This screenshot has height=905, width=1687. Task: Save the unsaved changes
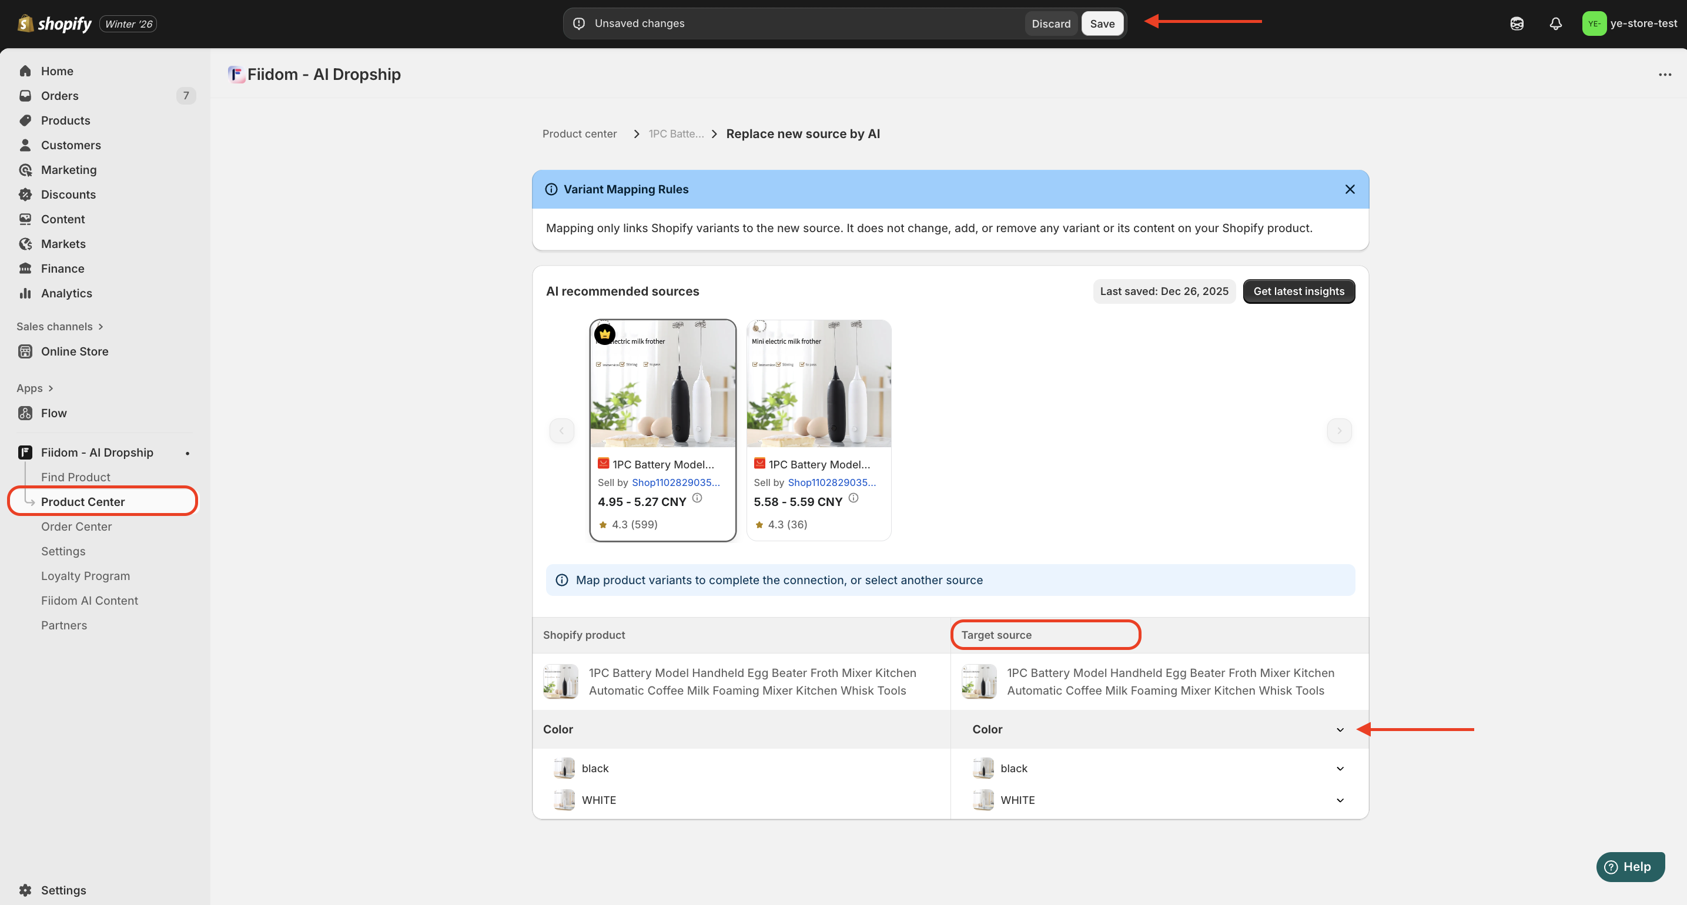(1102, 24)
